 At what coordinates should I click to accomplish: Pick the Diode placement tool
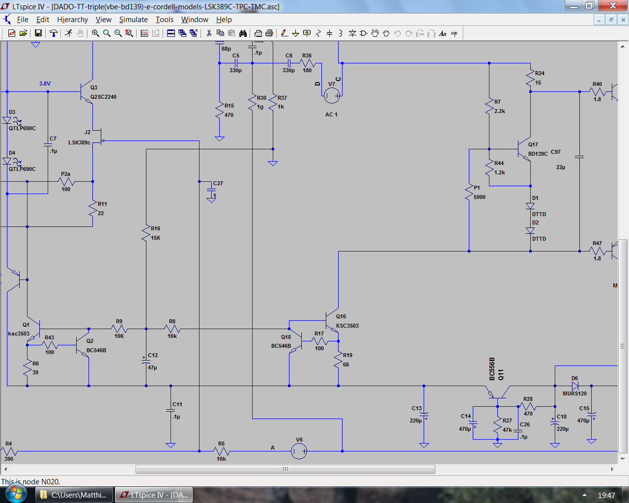(x=352, y=33)
